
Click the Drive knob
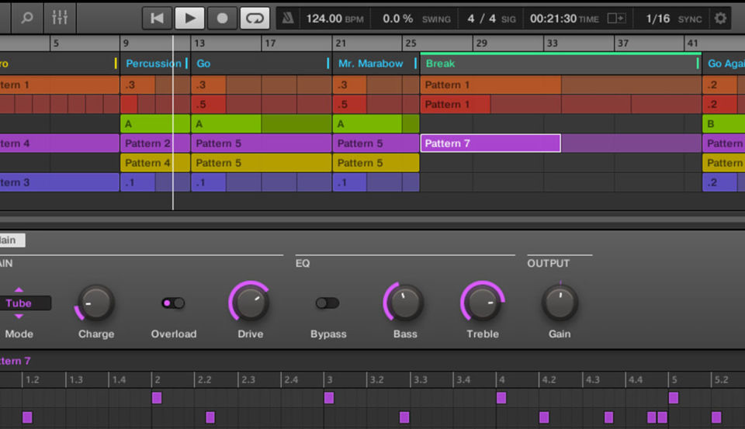(x=250, y=303)
